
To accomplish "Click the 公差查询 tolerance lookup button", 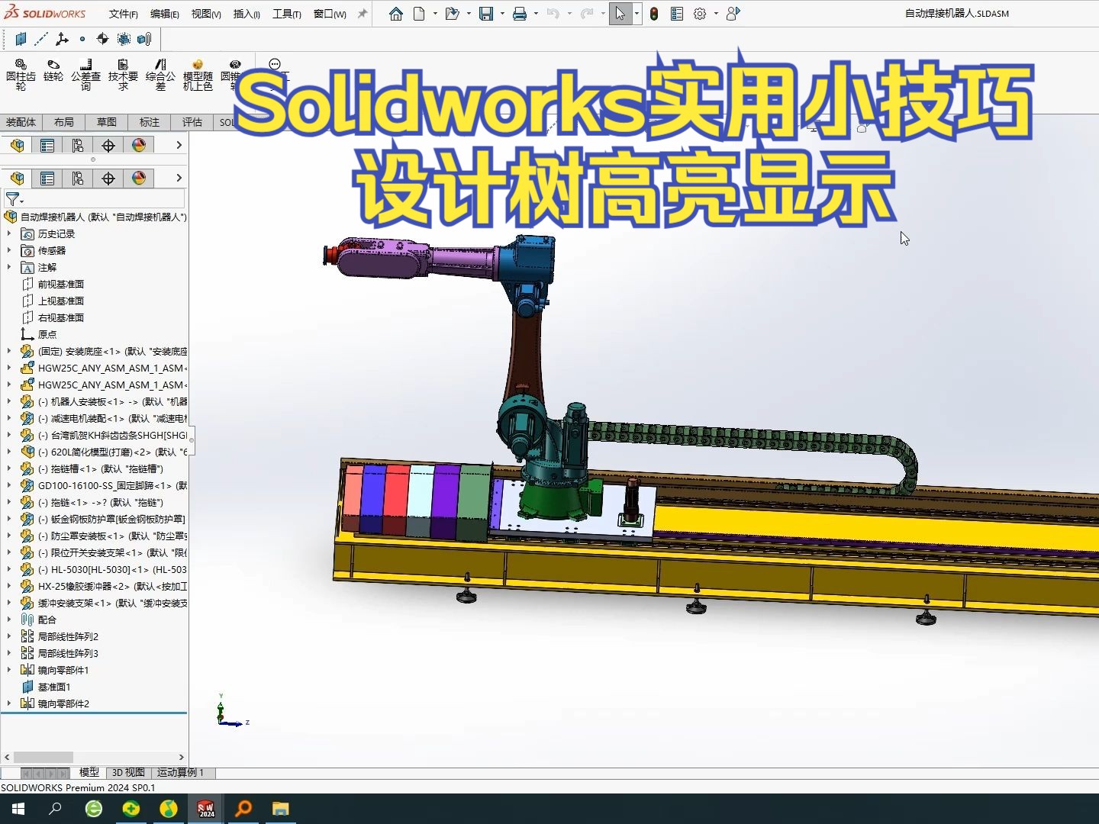I will click(x=85, y=75).
